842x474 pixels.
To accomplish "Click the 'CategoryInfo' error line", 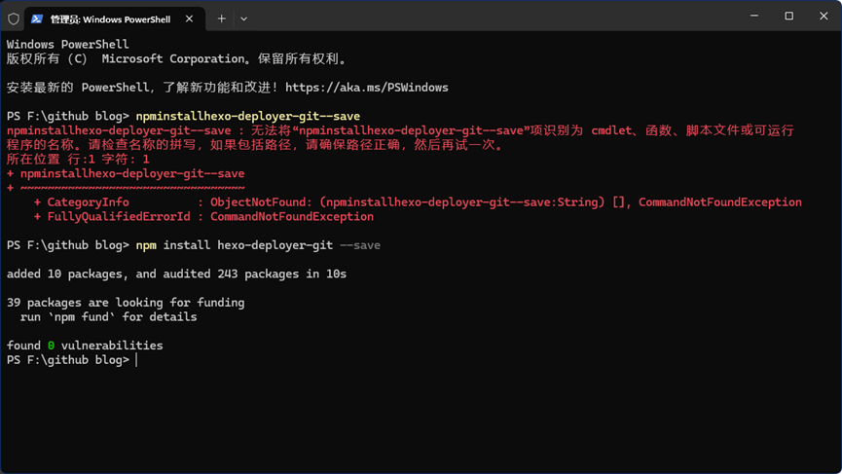I will (418, 202).
